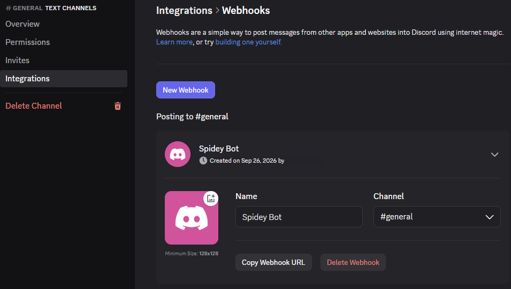Select the Integrations settings tab
The height and width of the screenshot is (289, 511).
click(x=64, y=79)
